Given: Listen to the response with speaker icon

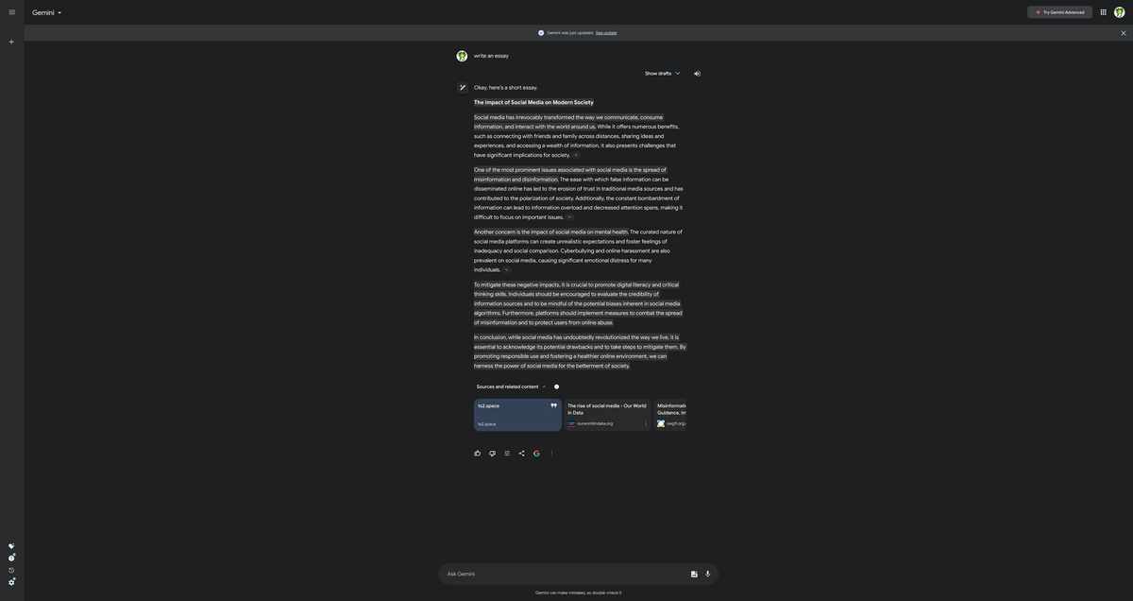Looking at the screenshot, I should tap(698, 74).
